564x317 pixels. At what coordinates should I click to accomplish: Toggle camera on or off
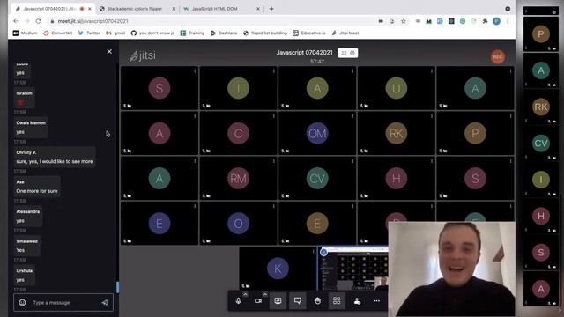point(258,301)
